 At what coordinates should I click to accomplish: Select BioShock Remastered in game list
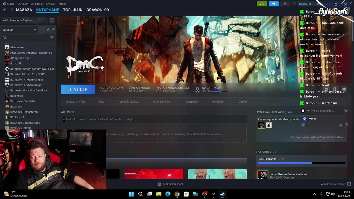pos(24,112)
